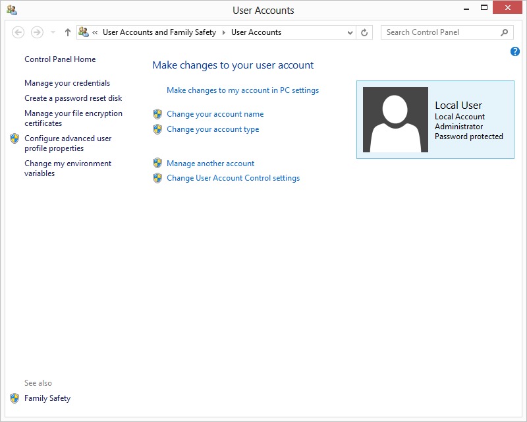This screenshot has width=527, height=422.
Task: Refresh the User Accounts page
Action: click(x=365, y=32)
